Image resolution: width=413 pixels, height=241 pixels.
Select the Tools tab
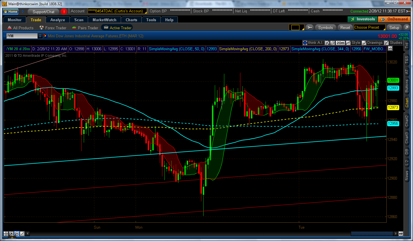151,20
